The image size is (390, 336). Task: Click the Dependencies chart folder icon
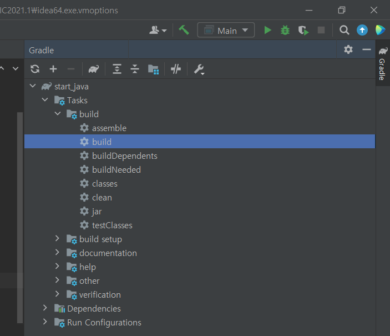60,309
